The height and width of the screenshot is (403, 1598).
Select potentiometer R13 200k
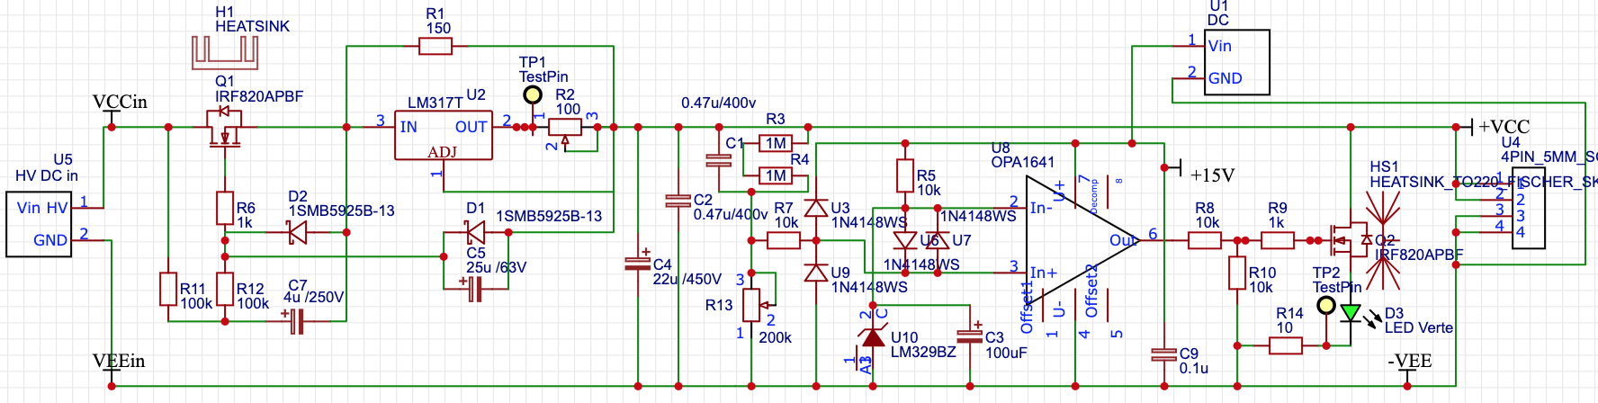coord(754,304)
